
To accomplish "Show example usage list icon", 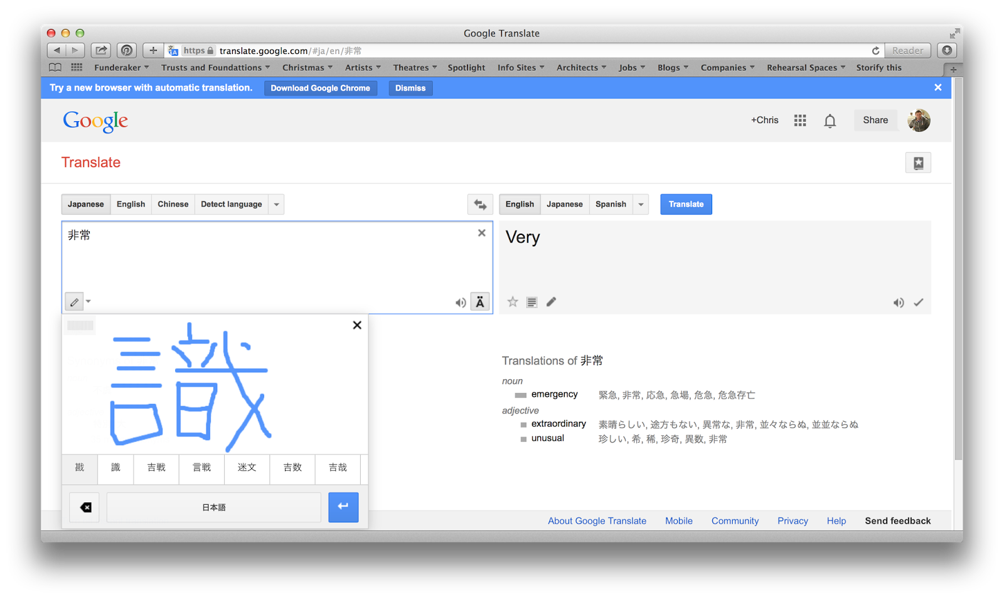I will 531,302.
